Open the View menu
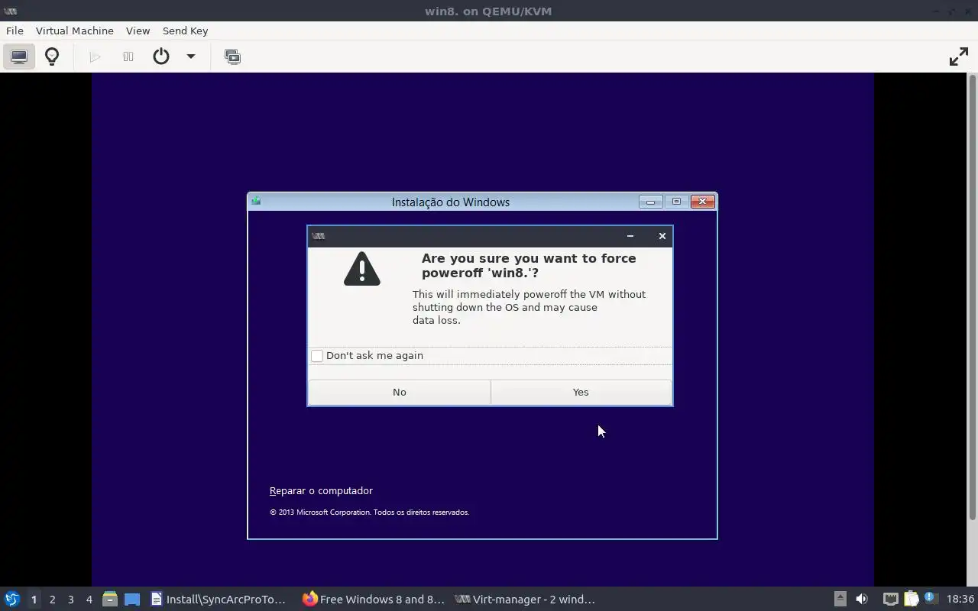Viewport: 978px width, 611px height. (138, 31)
